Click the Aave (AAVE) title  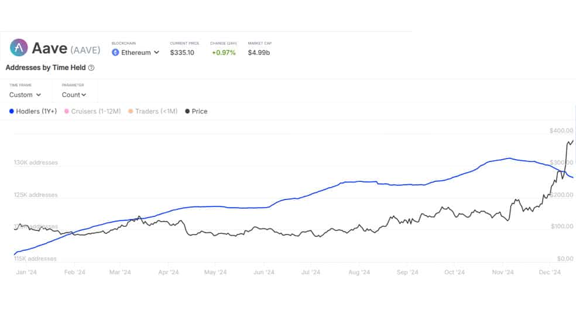[x=66, y=48]
